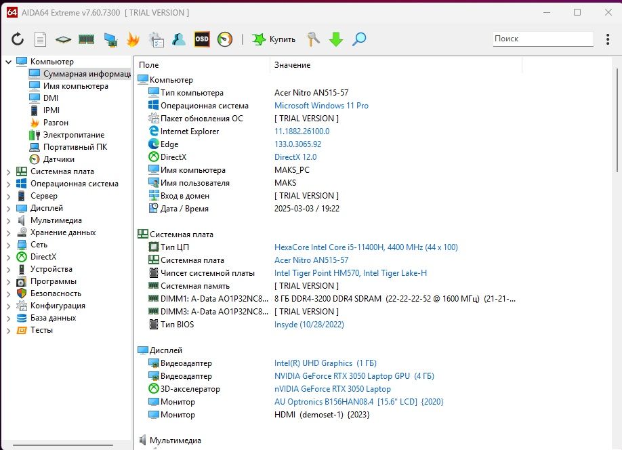Click the green download arrow icon
622x450 pixels.
point(336,39)
